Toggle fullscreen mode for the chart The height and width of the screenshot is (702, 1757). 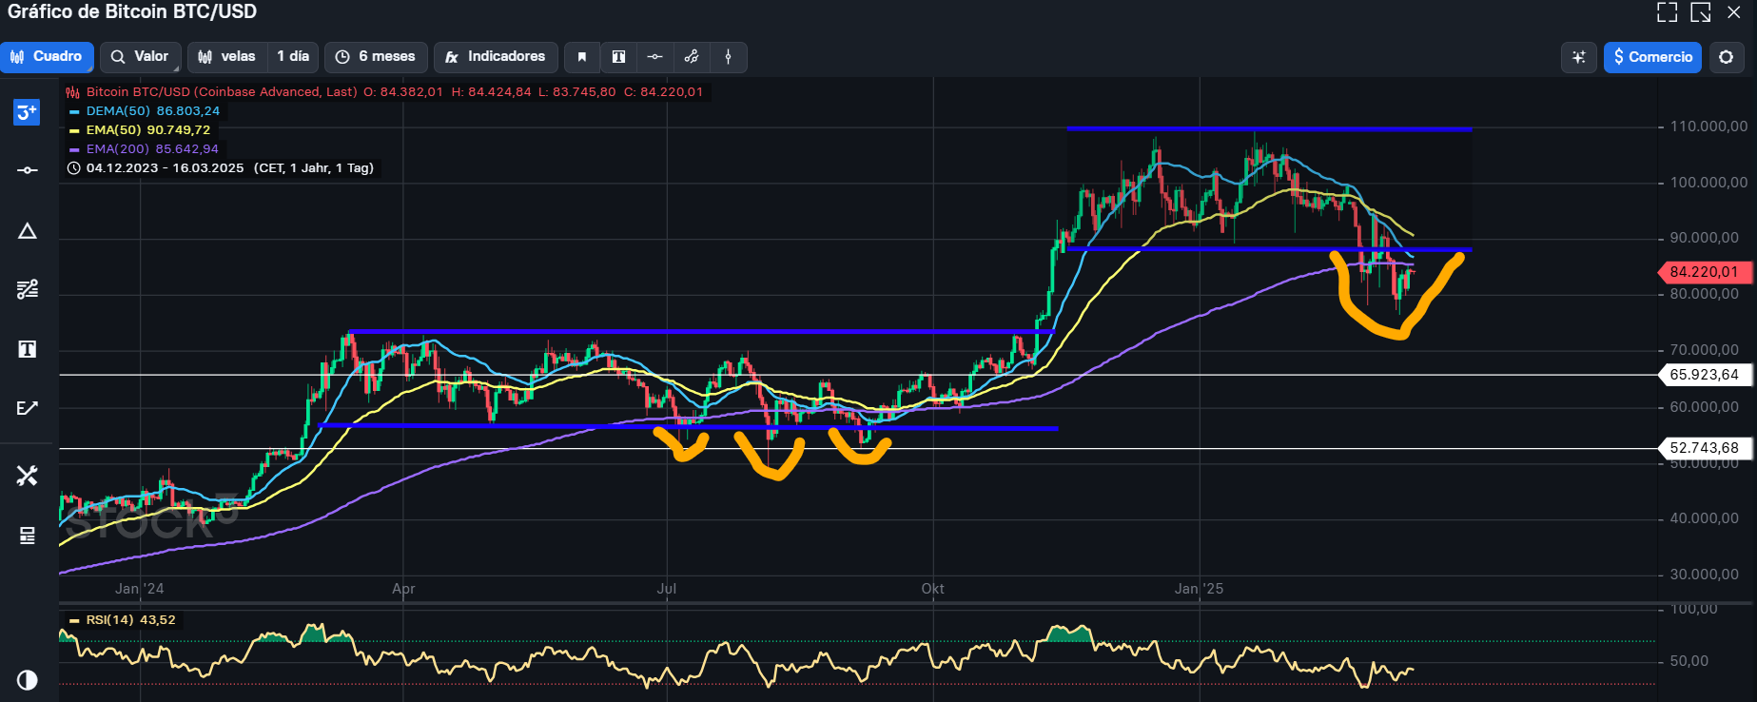point(1667,12)
